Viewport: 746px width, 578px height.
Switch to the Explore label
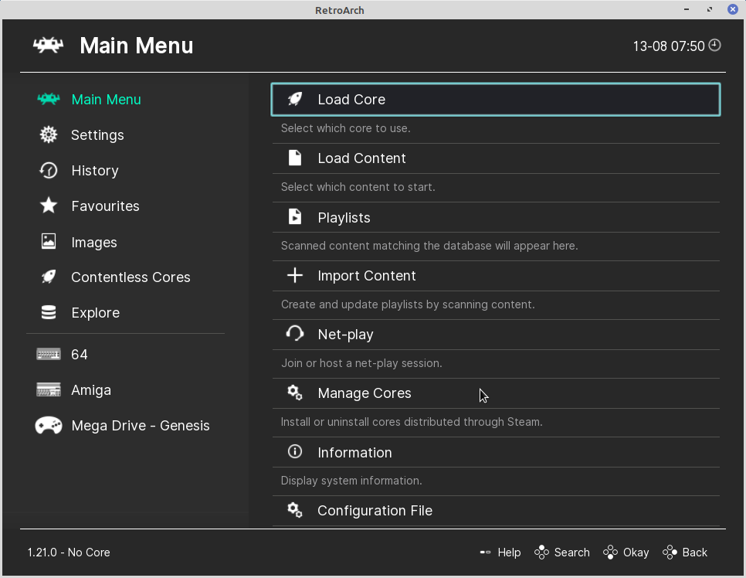pyautogui.click(x=96, y=313)
